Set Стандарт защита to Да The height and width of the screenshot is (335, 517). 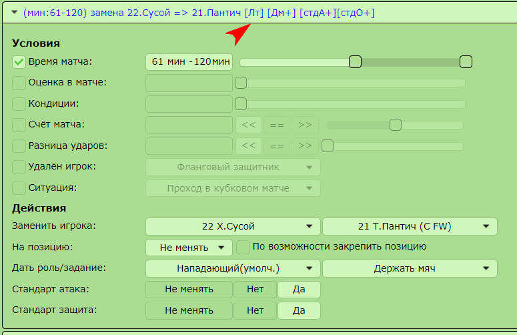click(299, 310)
